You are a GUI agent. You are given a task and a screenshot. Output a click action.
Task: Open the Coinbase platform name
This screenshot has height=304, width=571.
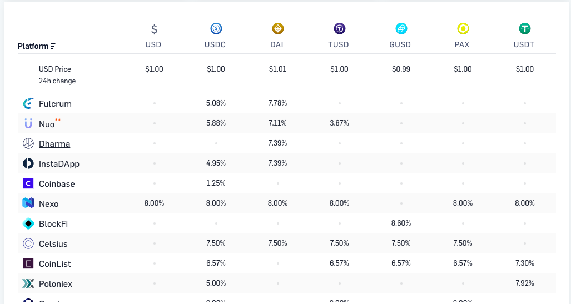tap(57, 184)
